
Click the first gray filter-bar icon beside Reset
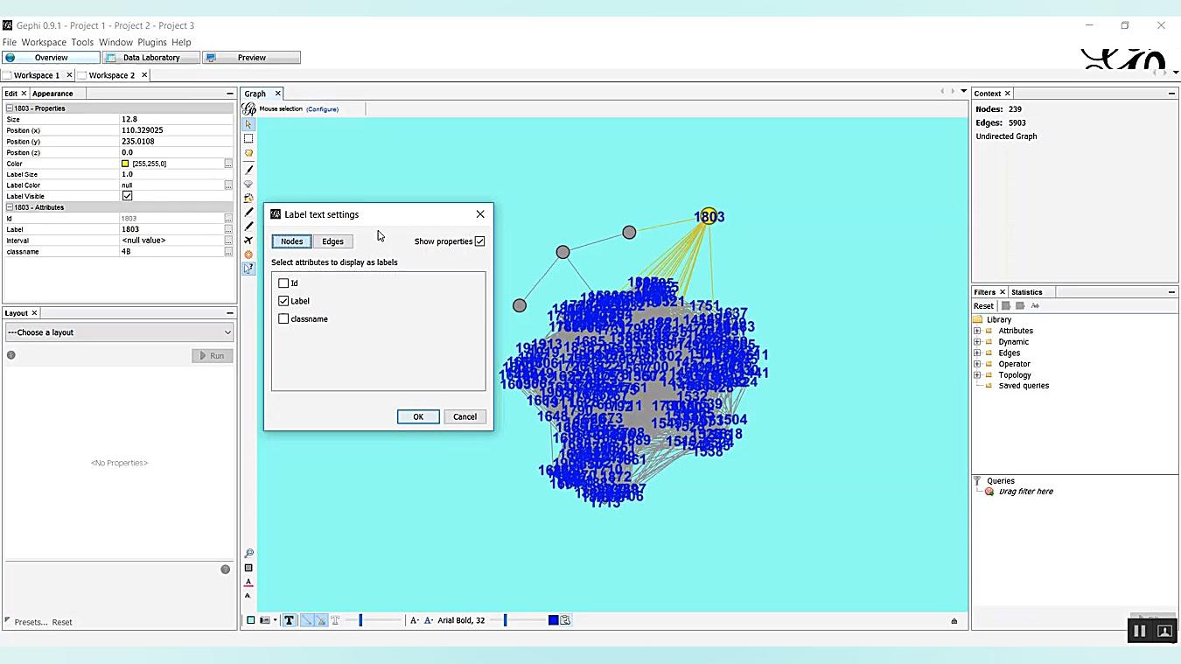coord(1006,305)
